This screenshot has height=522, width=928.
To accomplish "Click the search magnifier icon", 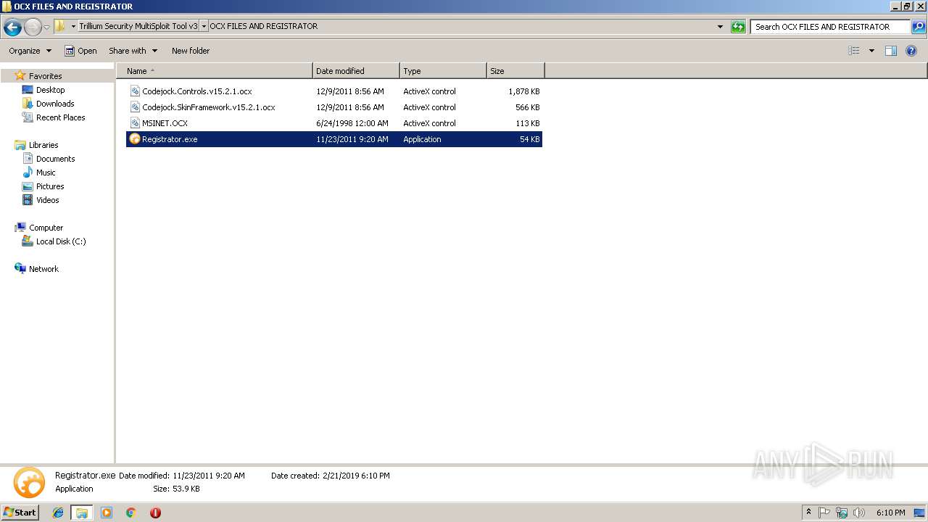I will point(918,27).
